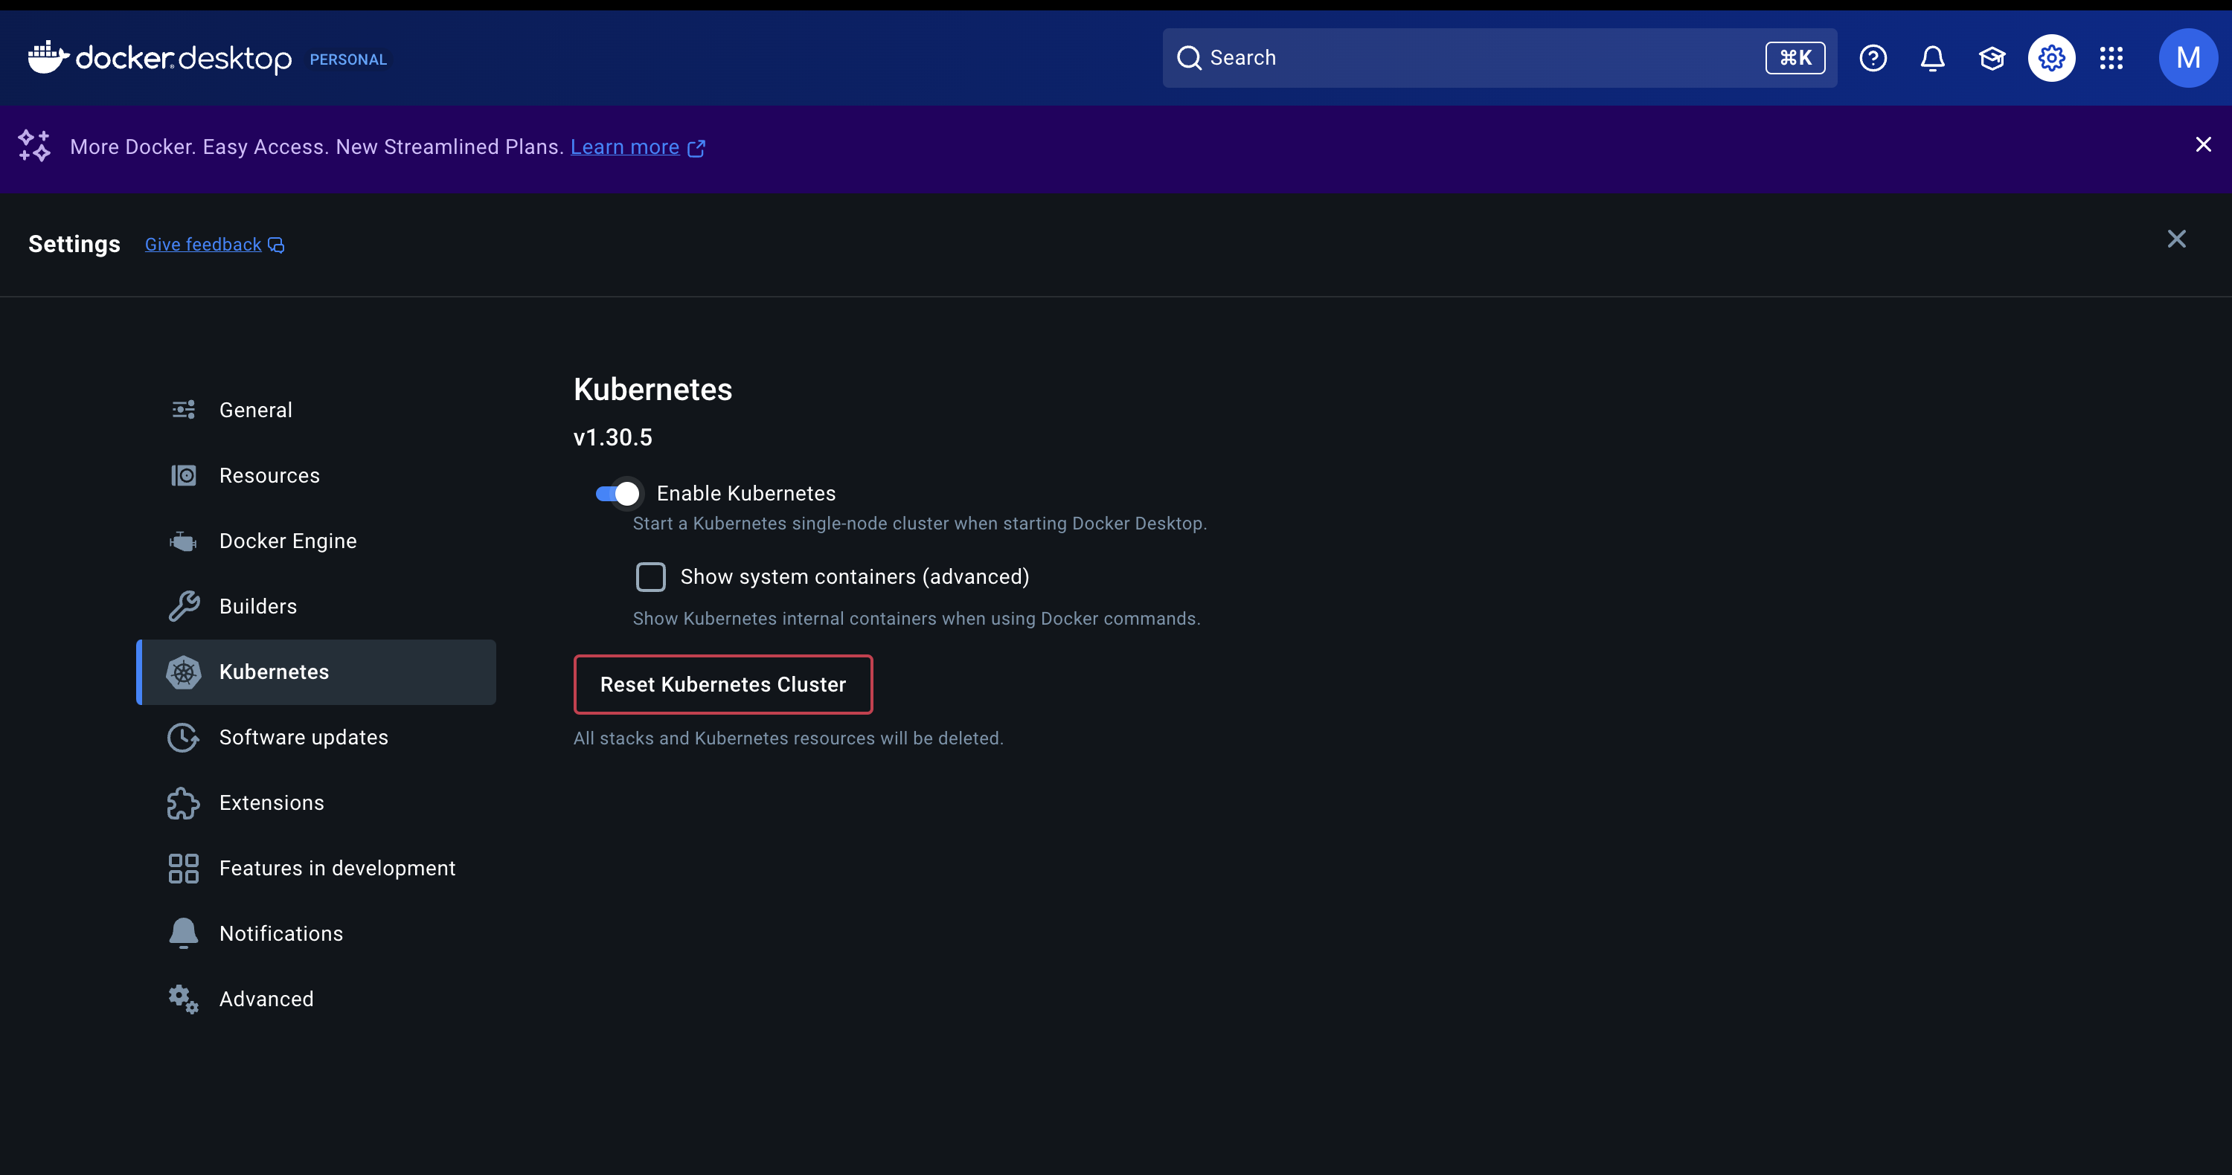Viewport: 2232px width, 1175px height.
Task: Toggle Enable Kubernetes switch
Action: tap(618, 494)
